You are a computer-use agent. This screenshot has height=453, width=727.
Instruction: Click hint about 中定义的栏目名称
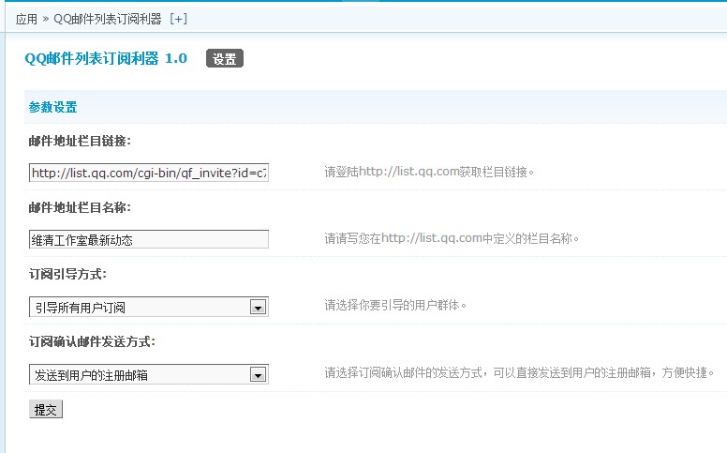point(452,238)
